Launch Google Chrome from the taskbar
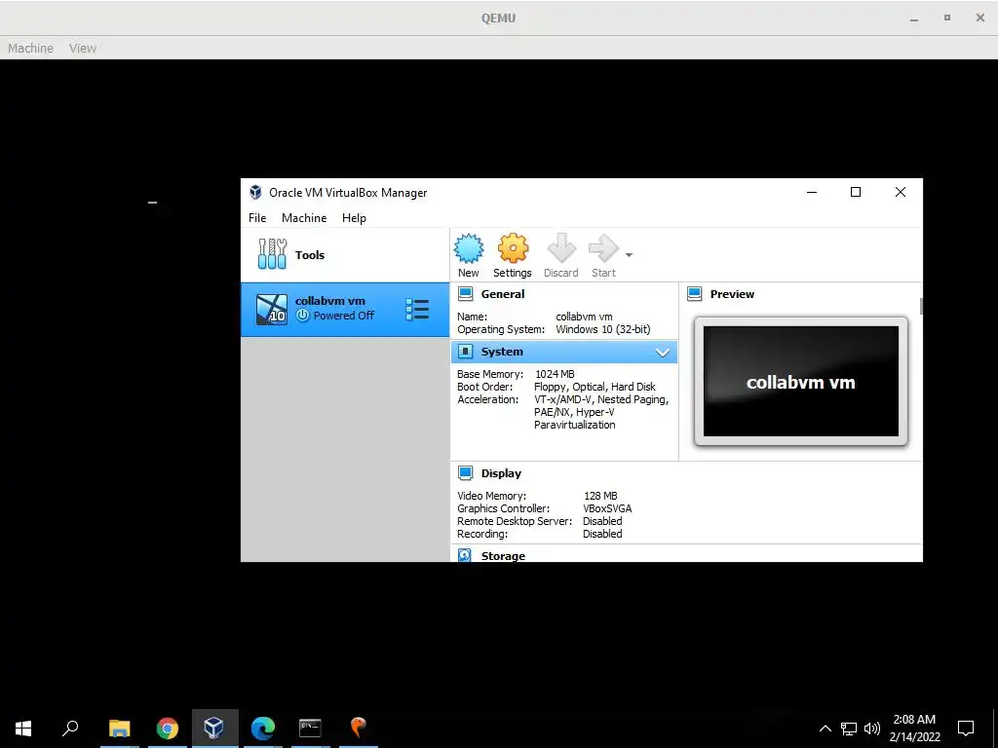 tap(168, 729)
